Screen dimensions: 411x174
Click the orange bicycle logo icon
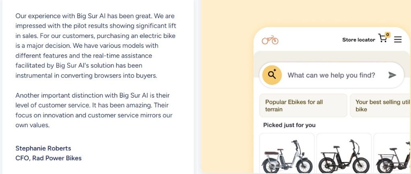pos(270,40)
